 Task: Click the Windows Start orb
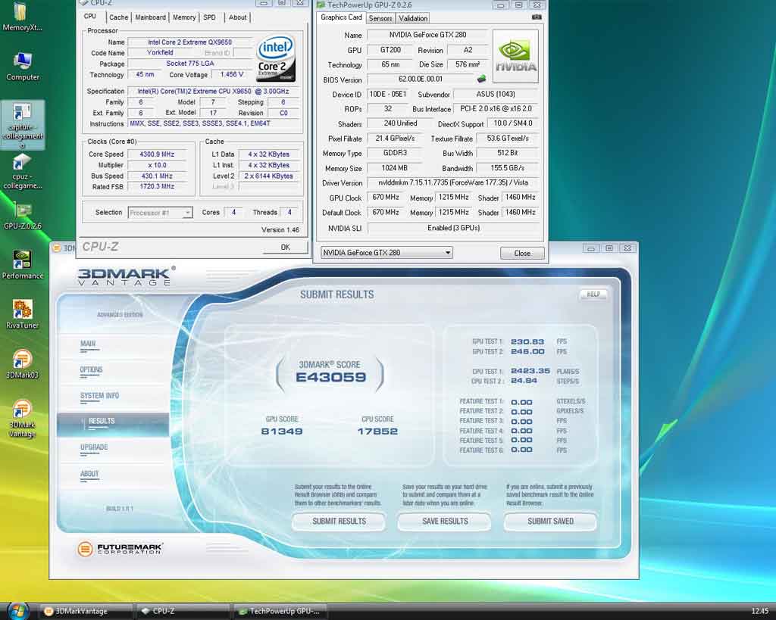click(x=18, y=611)
